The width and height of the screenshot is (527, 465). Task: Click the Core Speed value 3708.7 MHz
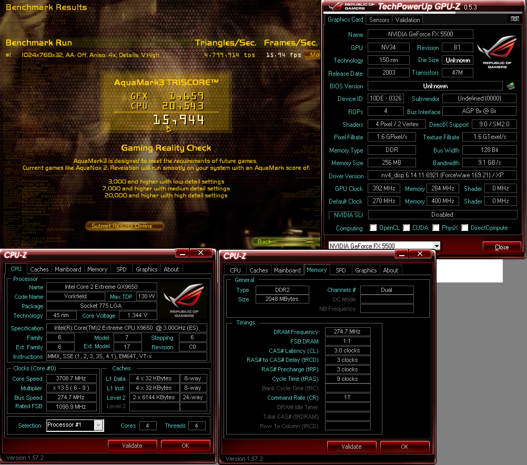pos(71,378)
